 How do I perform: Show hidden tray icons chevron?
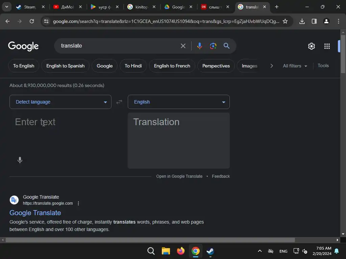(260, 251)
